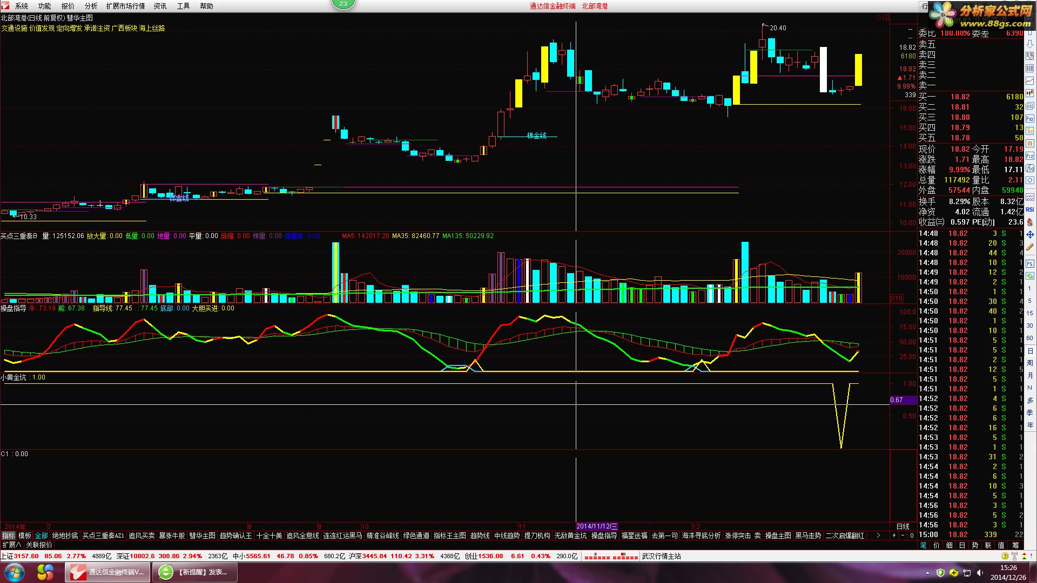This screenshot has height=583, width=1037.
Task: Click the volume speaker tray icon
Action: tap(979, 572)
